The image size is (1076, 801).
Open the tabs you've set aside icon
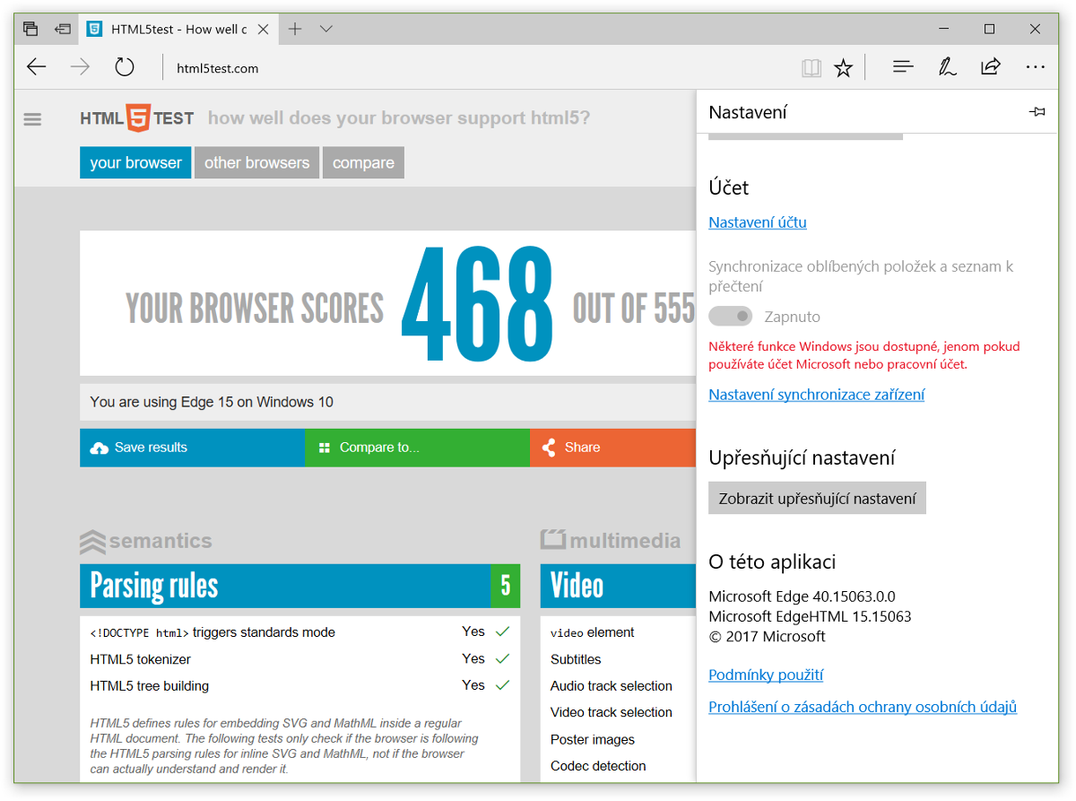click(30, 29)
